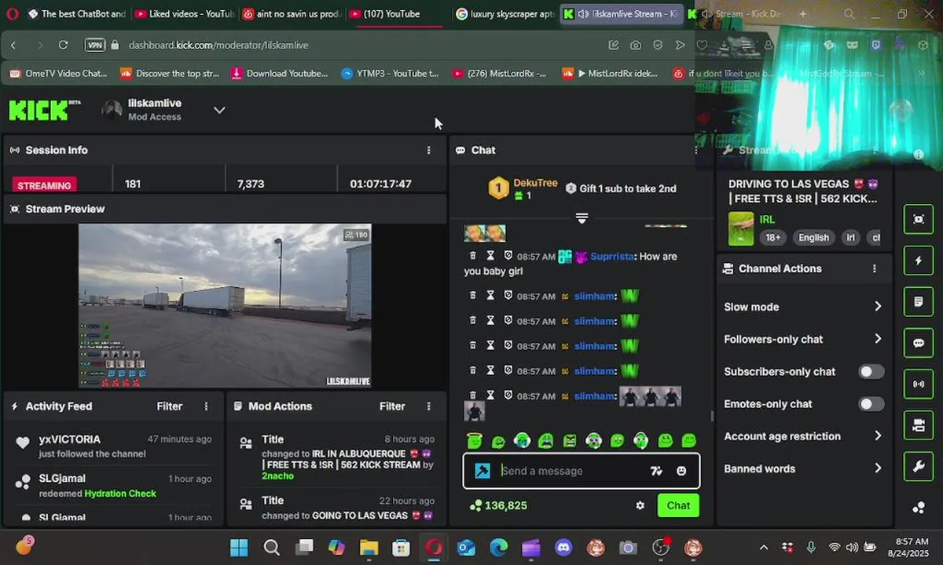The width and height of the screenshot is (943, 565).
Task: Open the video camera sidebar icon
Action: tap(919, 425)
